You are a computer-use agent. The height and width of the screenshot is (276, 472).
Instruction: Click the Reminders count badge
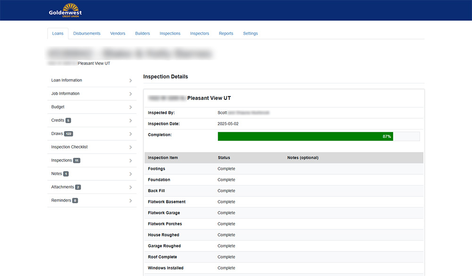(75, 201)
